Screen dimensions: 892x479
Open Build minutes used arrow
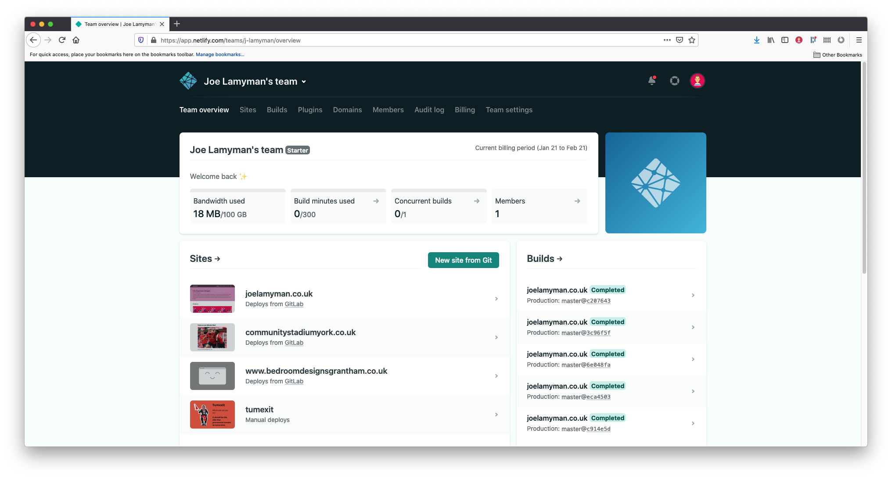[x=376, y=201]
